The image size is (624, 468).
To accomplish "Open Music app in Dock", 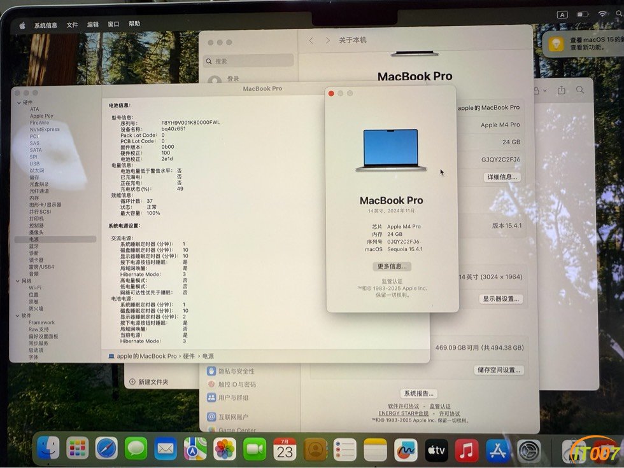I will (466, 451).
